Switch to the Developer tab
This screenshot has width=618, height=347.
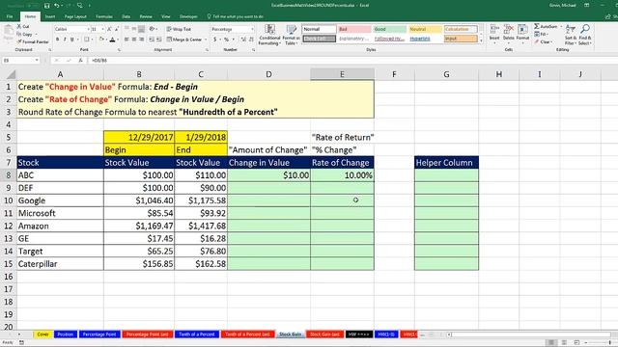pos(188,16)
